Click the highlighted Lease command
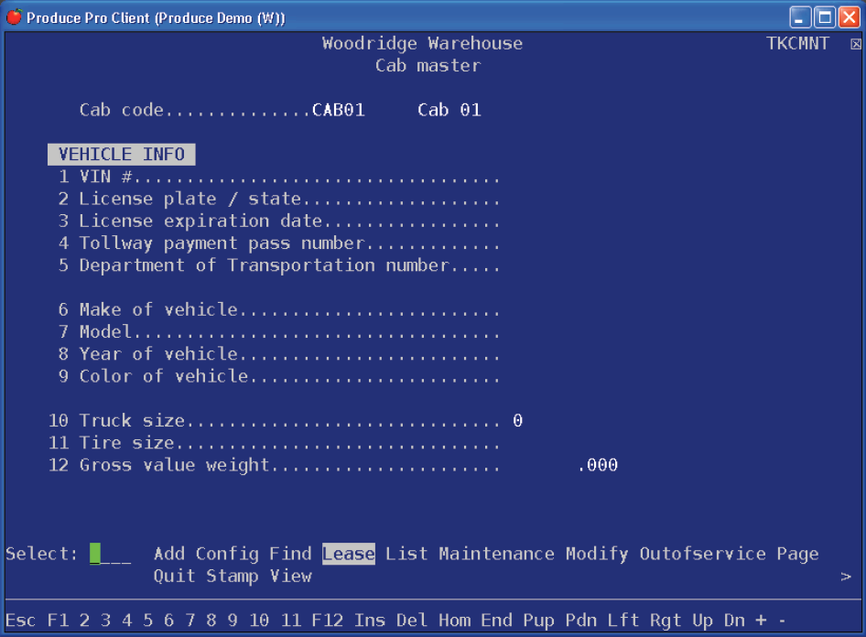The width and height of the screenshot is (866, 637). (x=348, y=554)
